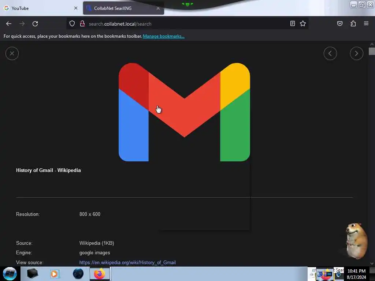Click the page vertical scrollbar thumb

click(372, 51)
